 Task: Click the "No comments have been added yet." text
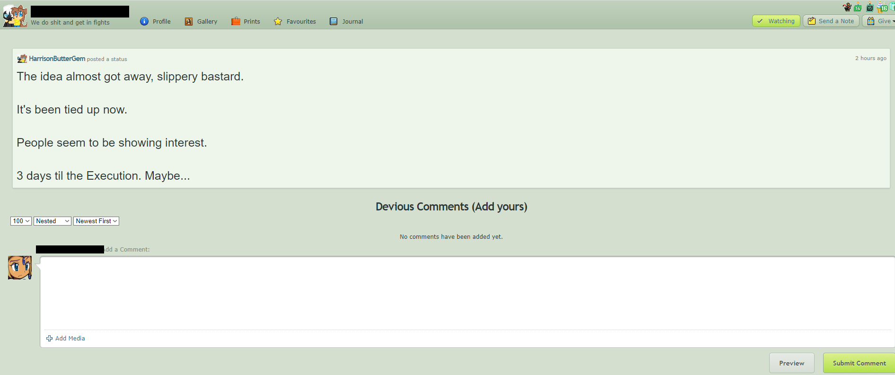451,236
